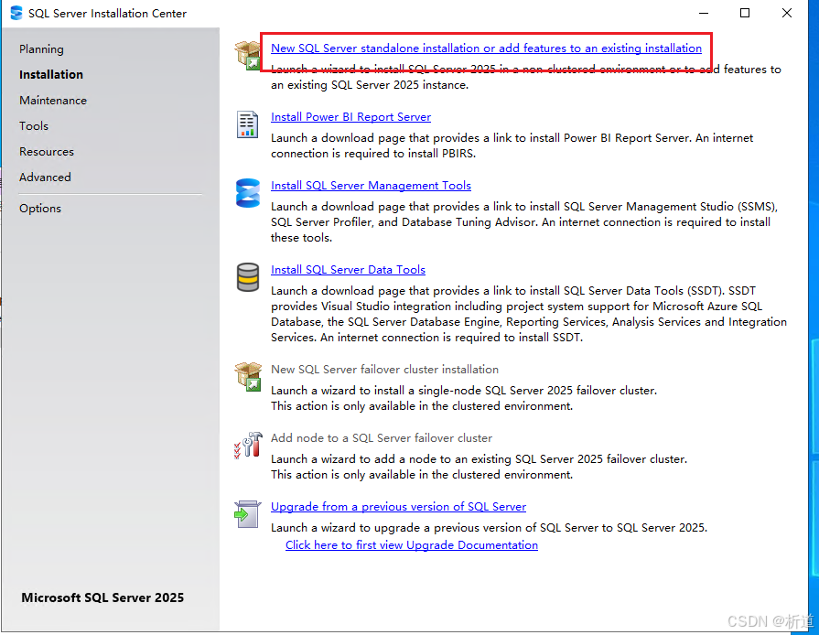Switch to the Resources section
This screenshot has width=819, height=635.
pyautogui.click(x=47, y=152)
